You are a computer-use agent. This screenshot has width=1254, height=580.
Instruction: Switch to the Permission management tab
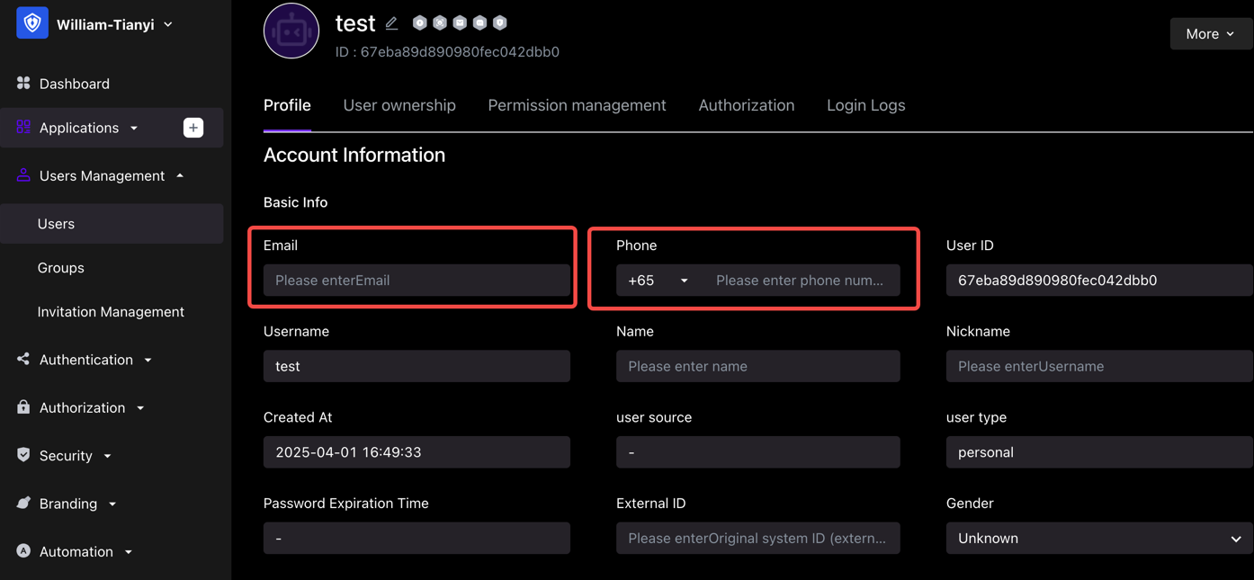click(577, 105)
